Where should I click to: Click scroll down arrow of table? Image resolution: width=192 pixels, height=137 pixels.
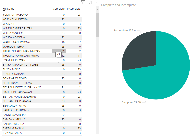point(97,131)
